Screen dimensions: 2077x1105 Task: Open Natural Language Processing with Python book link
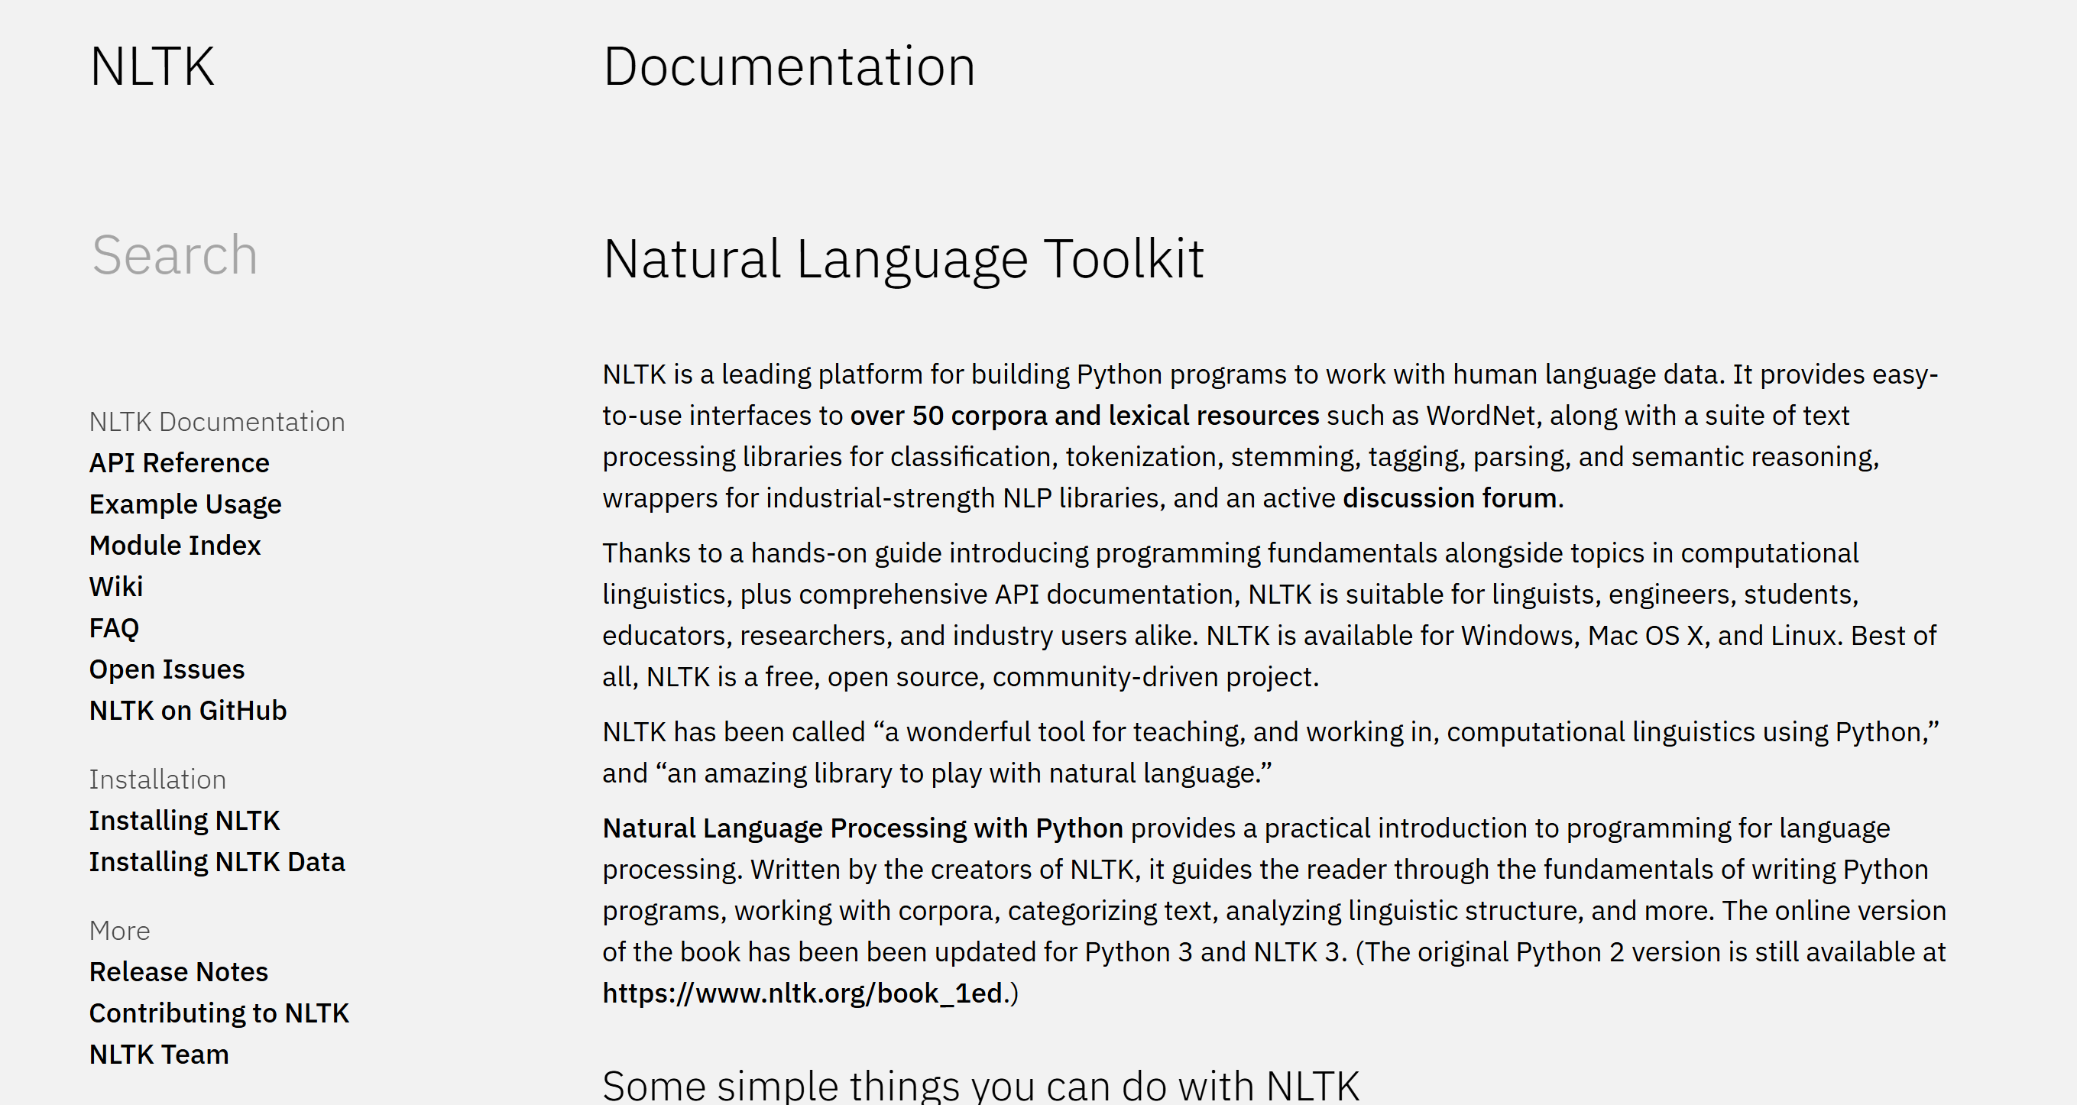(862, 828)
